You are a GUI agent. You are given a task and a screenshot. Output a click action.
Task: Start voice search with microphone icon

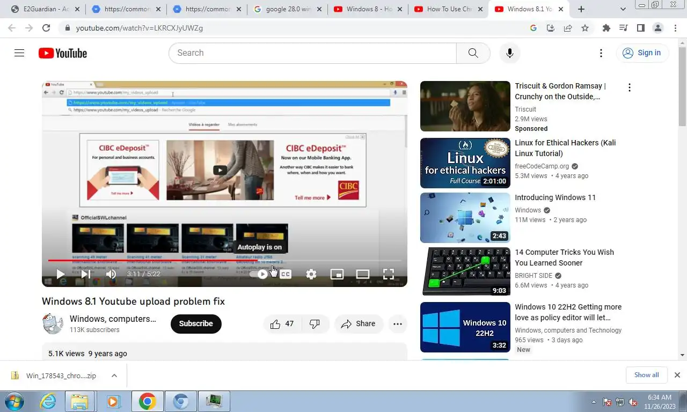(510, 53)
